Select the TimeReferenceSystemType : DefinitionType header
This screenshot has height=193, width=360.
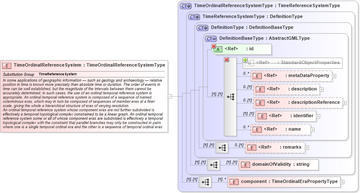[253, 16]
